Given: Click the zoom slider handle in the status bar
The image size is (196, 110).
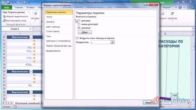Looking at the screenshot, I should coord(179,107).
